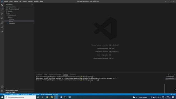Image resolution: width=176 pixels, height=99 pixels.
Task: Open the Windows notification center
Action: [173, 97]
